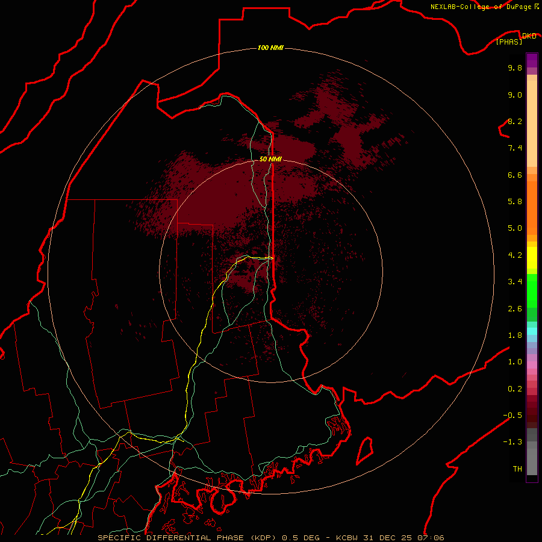This screenshot has width=542, height=542.
Task: Click the 1.0 scale value
Action: pos(515,362)
